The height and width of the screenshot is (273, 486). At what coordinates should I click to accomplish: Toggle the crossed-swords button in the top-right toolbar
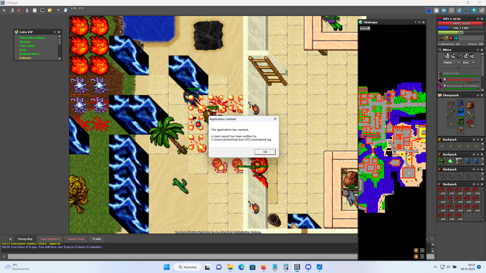click(452, 10)
